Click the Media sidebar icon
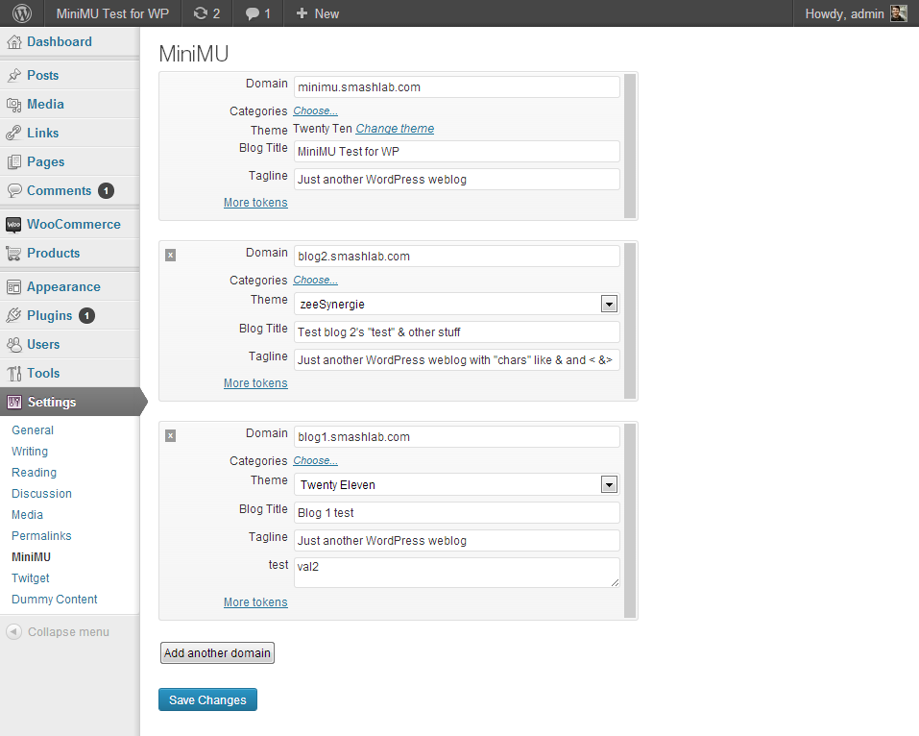 tap(14, 105)
